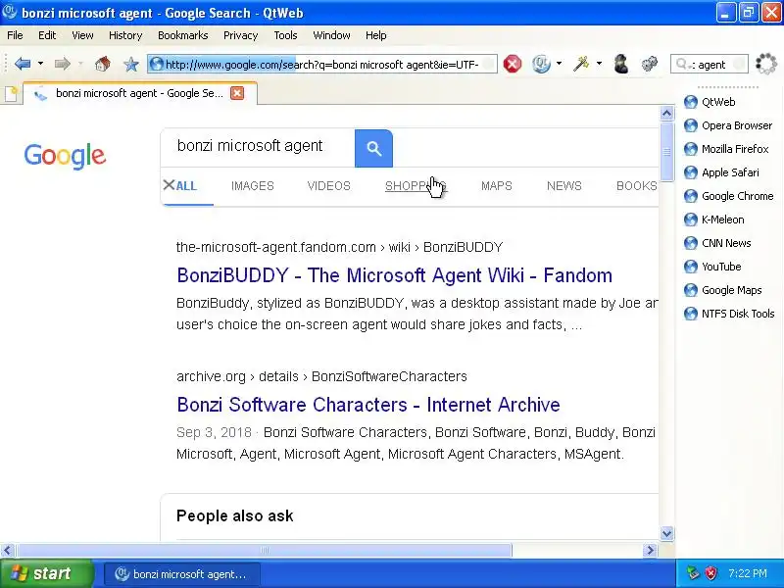
Task: Bookmark page with the star icon
Action: (131, 64)
